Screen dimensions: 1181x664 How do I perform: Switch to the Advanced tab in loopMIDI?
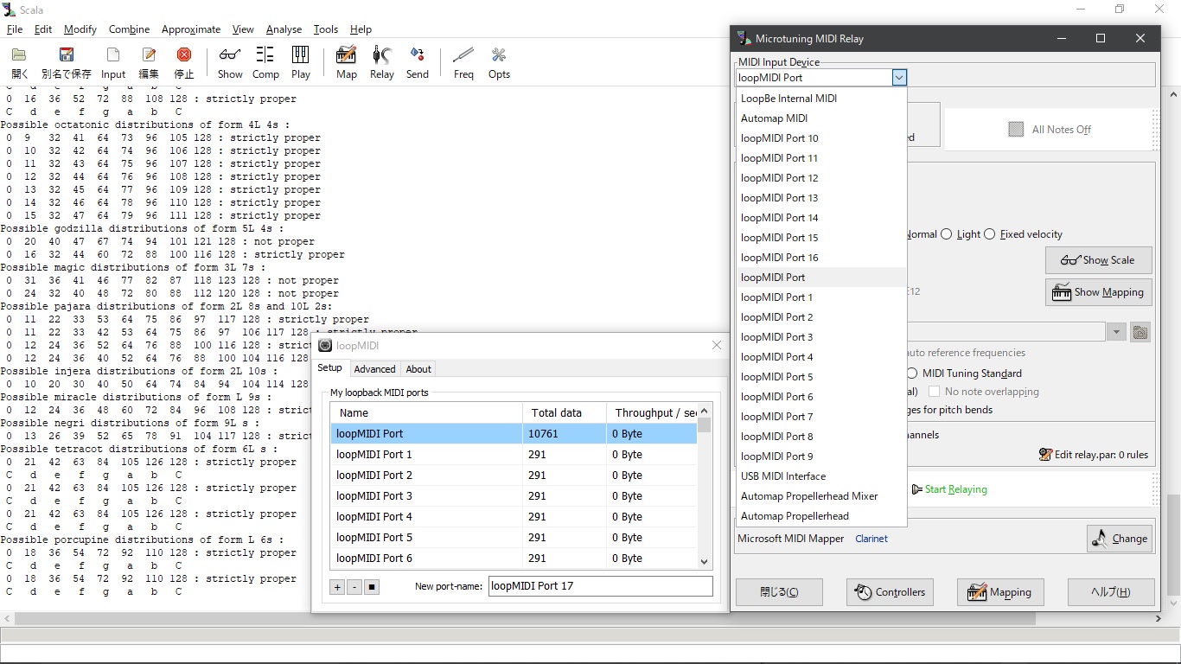coord(374,369)
